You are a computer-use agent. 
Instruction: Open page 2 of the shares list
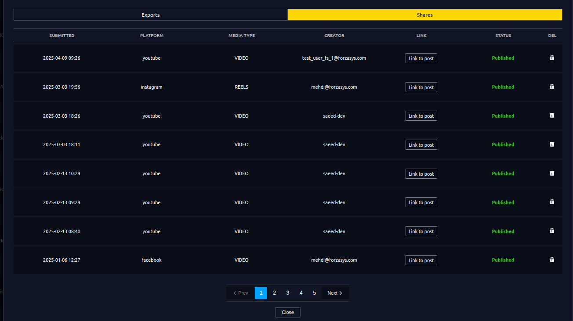(x=274, y=292)
